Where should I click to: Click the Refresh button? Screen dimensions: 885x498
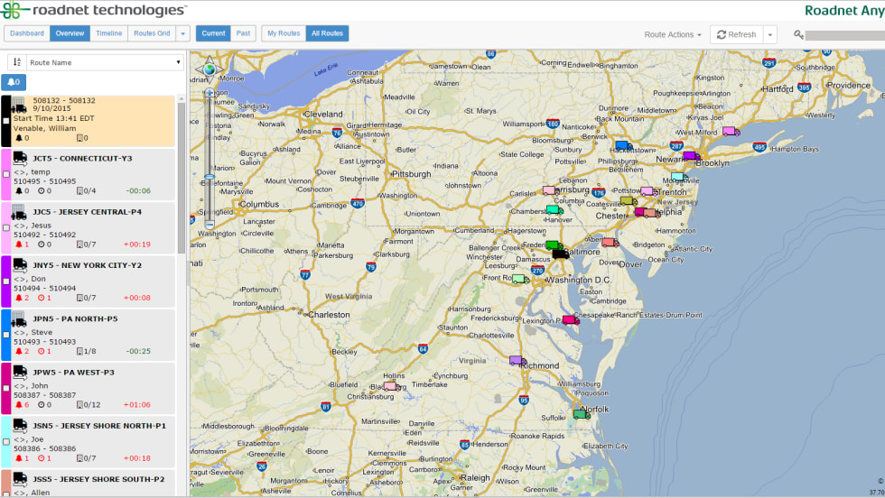click(736, 34)
